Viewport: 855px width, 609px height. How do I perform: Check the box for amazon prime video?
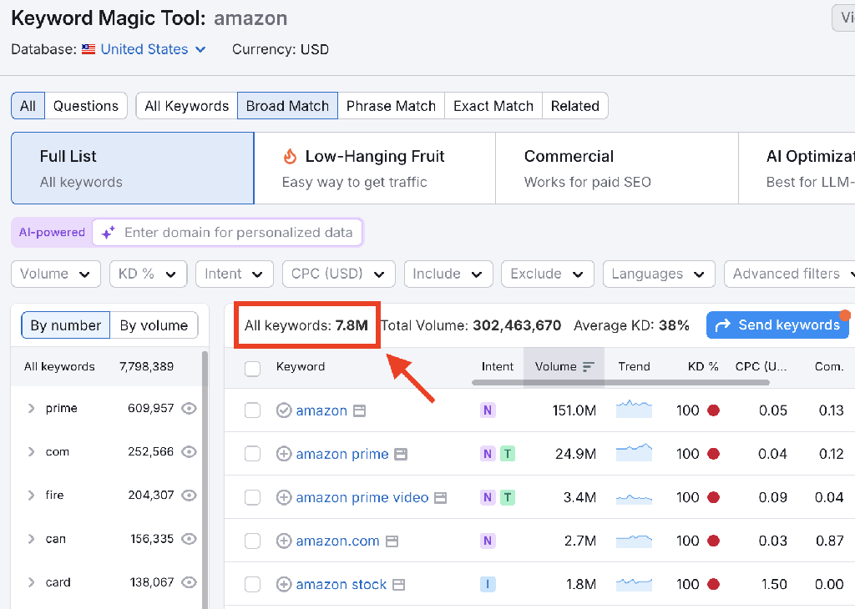pyautogui.click(x=252, y=497)
